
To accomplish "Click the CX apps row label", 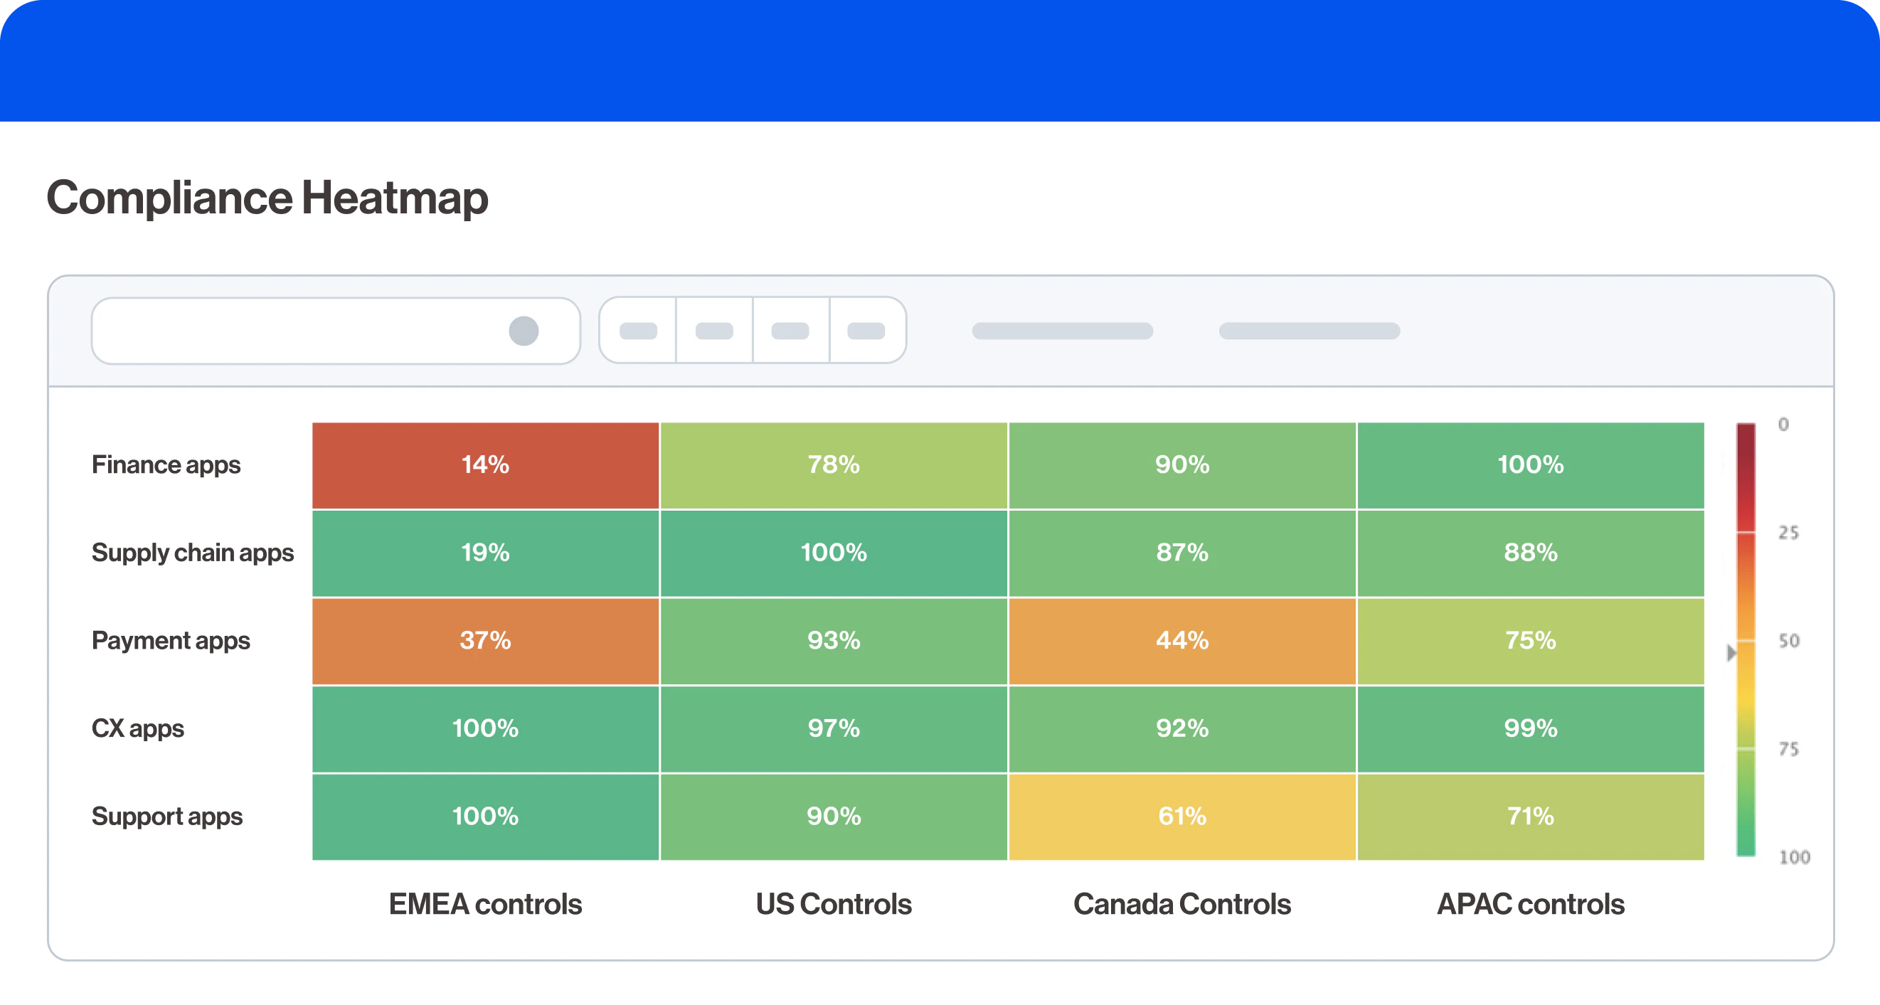I will tap(137, 728).
